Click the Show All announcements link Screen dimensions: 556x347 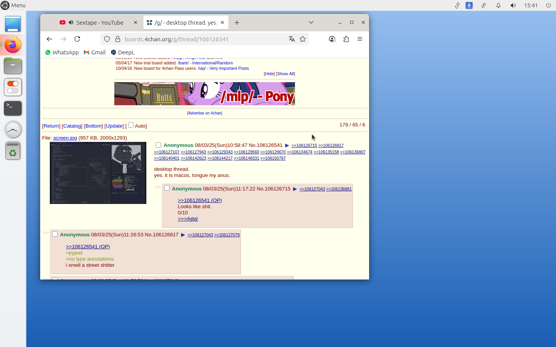click(x=285, y=74)
